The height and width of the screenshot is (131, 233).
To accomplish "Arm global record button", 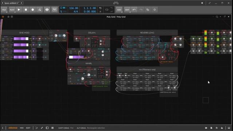I will coord(33,10).
